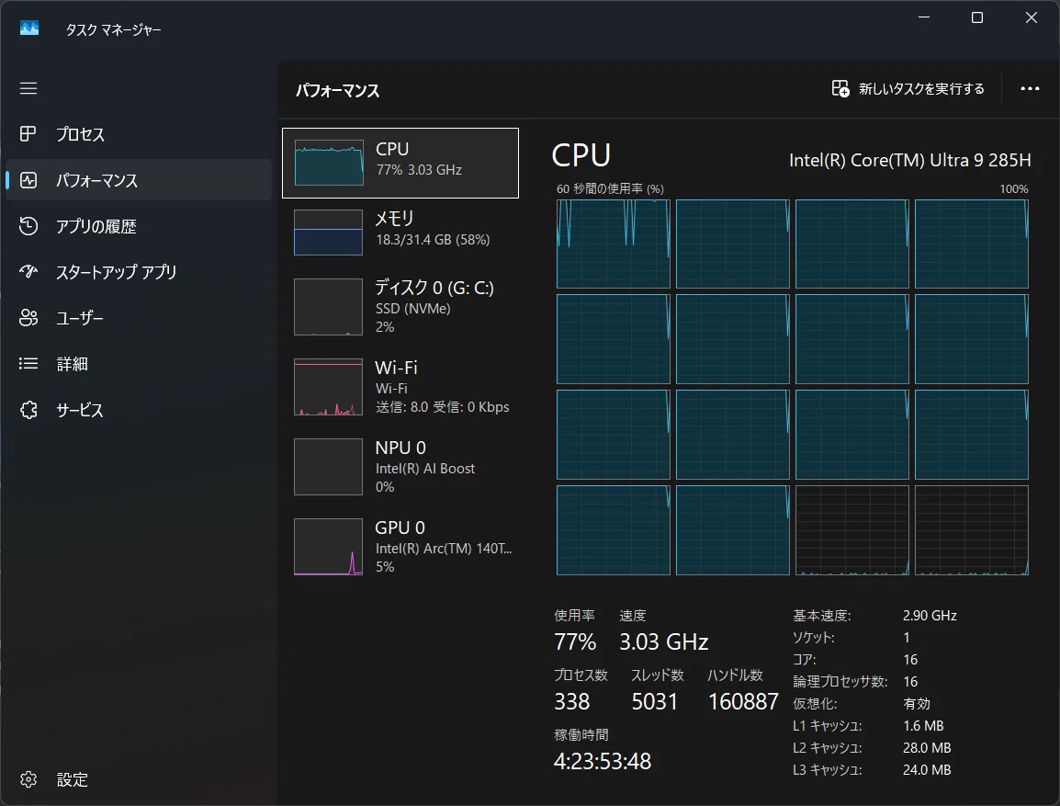This screenshot has width=1060, height=806.
Task: Click the スタートアップ アプリ gauge icon
Action: pyautogui.click(x=28, y=272)
